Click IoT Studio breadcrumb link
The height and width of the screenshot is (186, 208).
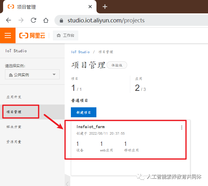81,52
